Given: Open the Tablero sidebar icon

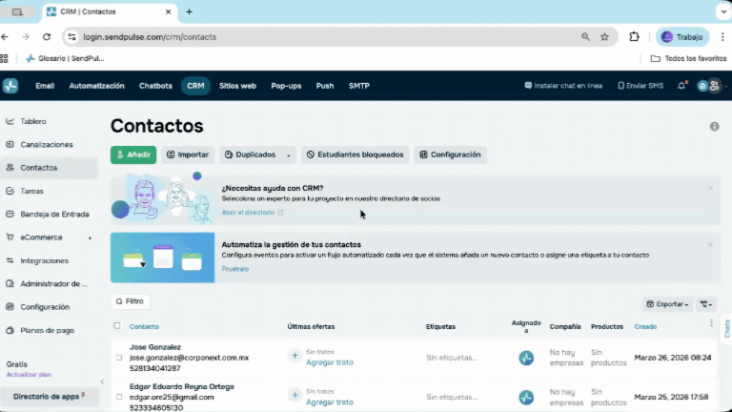Looking at the screenshot, I should coord(10,122).
